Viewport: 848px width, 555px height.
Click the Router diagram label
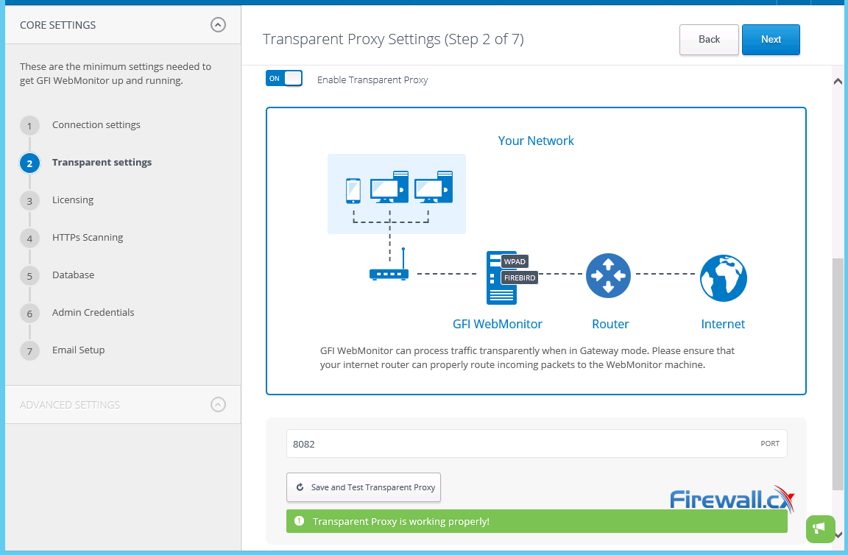[610, 324]
